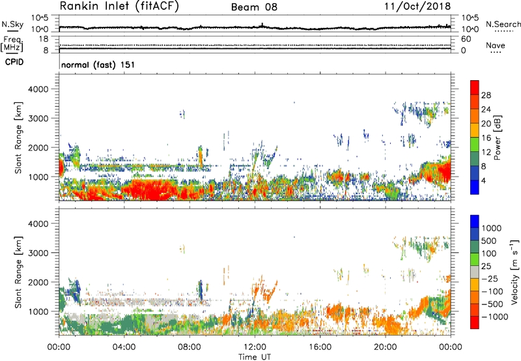The image size is (521, 361).
Task: Click the '04:00' time axis label
Action: tap(124, 347)
